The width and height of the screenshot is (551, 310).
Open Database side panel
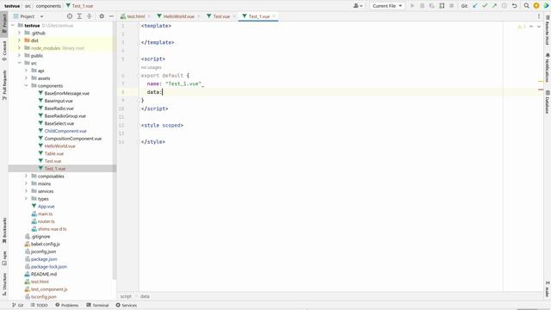pos(548,102)
